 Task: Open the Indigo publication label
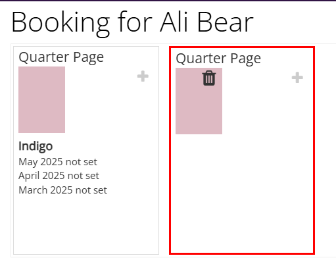click(36, 146)
